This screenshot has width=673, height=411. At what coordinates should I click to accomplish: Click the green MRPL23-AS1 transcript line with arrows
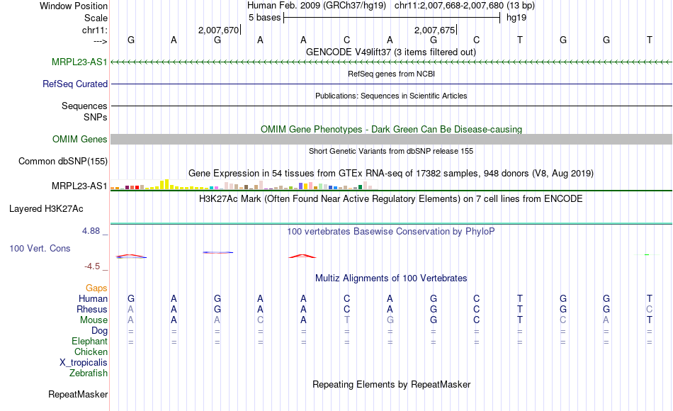click(391, 62)
